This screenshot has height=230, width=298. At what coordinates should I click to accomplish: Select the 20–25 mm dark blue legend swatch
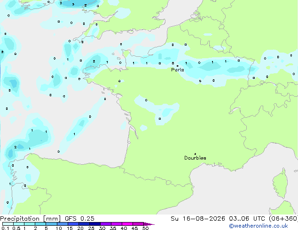84,224
